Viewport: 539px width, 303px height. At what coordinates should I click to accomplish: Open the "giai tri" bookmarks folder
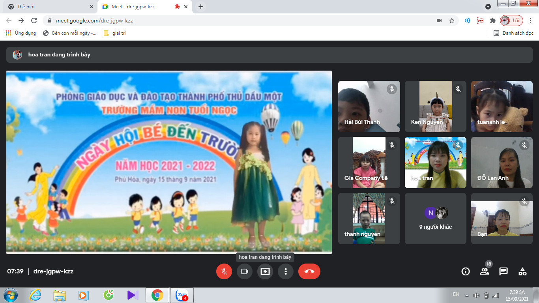[114, 33]
